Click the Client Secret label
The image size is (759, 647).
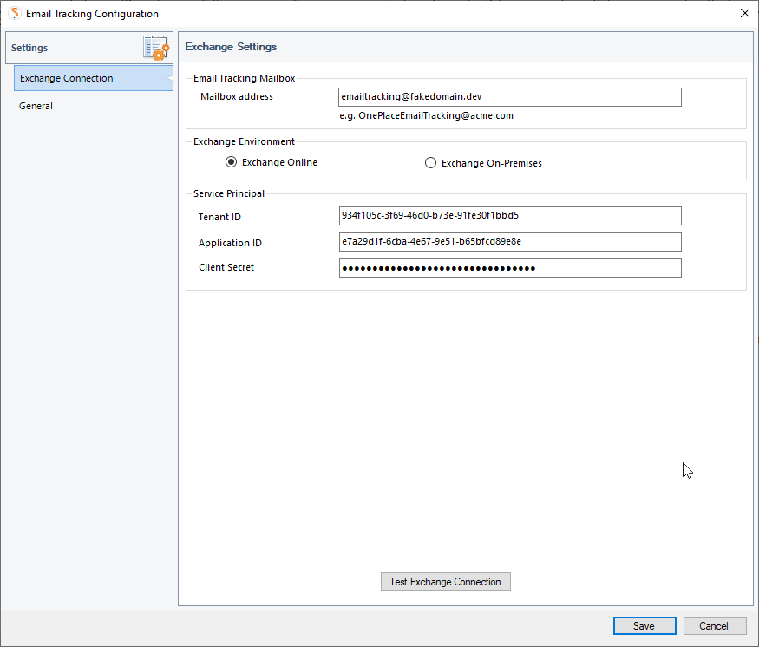tap(226, 268)
